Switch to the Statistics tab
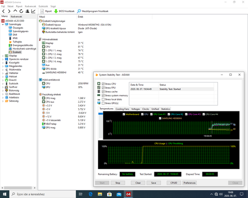The image size is (248, 198). tap(165, 109)
